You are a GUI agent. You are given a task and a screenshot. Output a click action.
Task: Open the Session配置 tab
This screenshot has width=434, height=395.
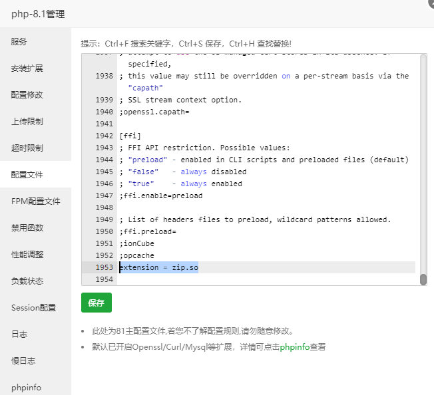pyautogui.click(x=33, y=307)
